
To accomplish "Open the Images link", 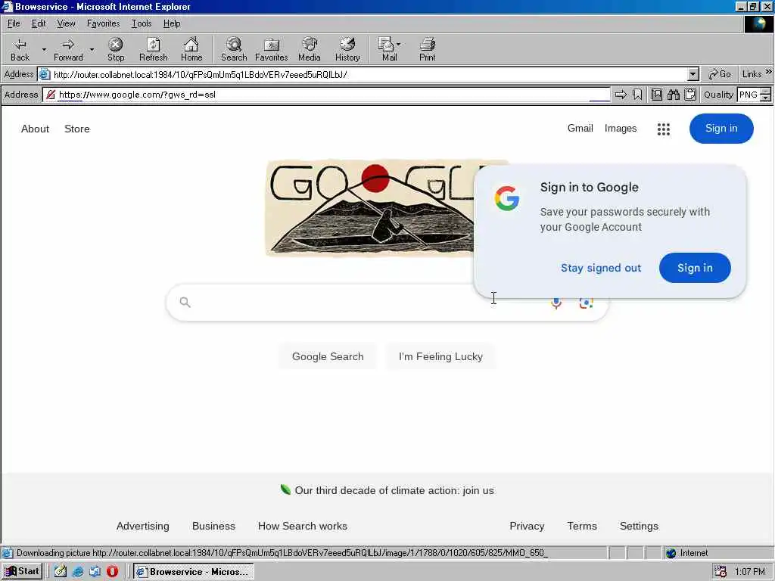I will point(621,128).
